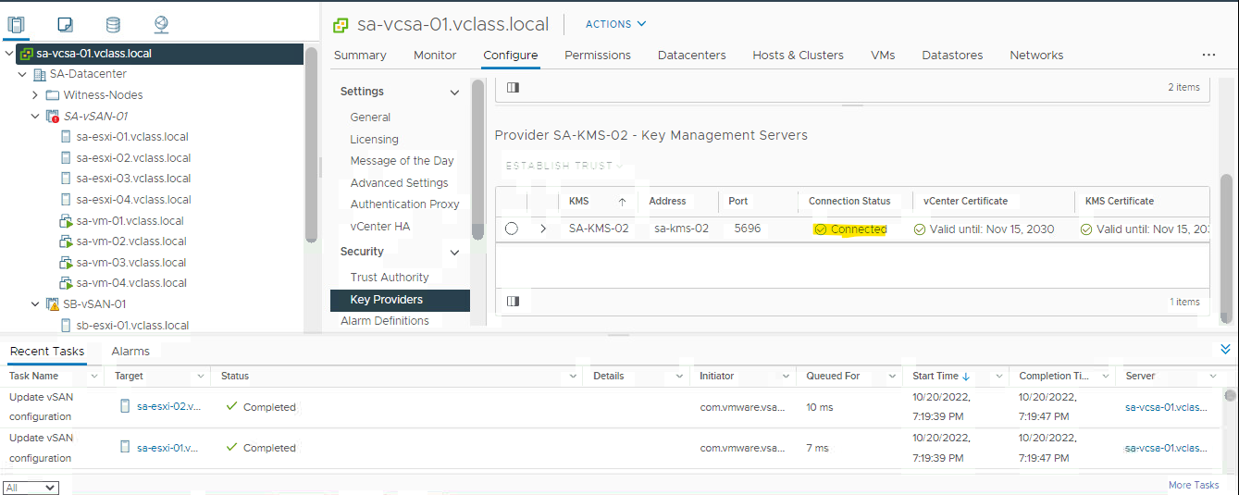Screen dimensions: 1239x495
Task: Click VM icon of sa-vm-04.vclass.local
Action: [x=66, y=283]
